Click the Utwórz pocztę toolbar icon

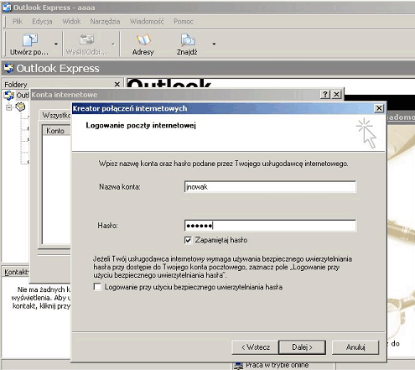(29, 40)
